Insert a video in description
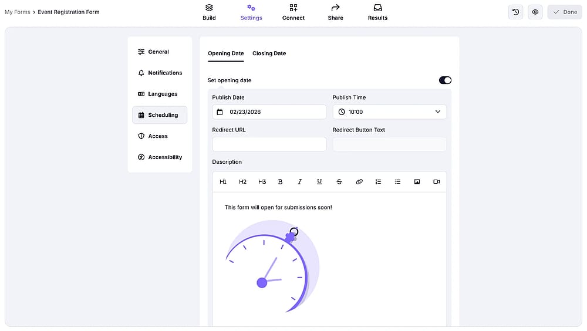 (437, 181)
